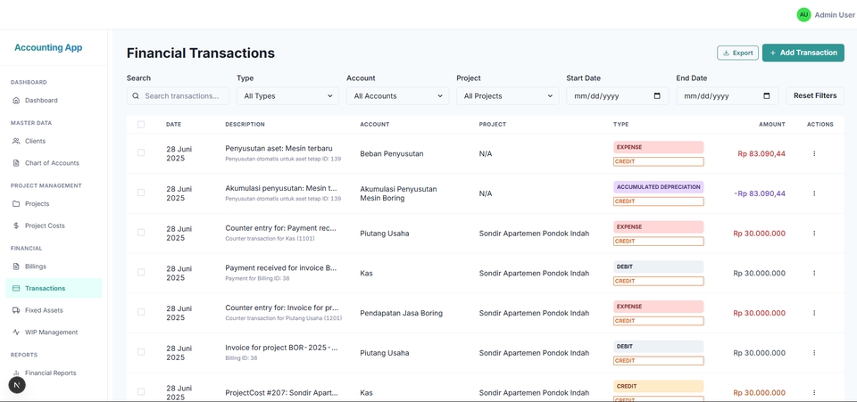Image resolution: width=857 pixels, height=402 pixels.
Task: Check the Payment received for invoice row
Action: click(141, 272)
